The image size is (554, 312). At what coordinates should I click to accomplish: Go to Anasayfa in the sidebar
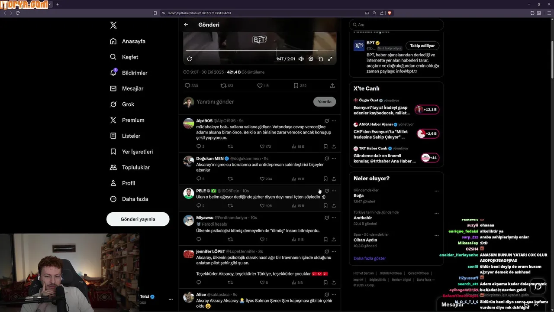(128, 41)
